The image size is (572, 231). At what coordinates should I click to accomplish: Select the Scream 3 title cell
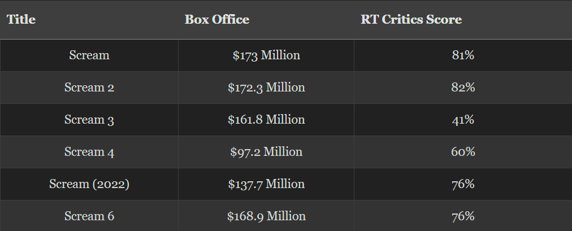pyautogui.click(x=89, y=120)
